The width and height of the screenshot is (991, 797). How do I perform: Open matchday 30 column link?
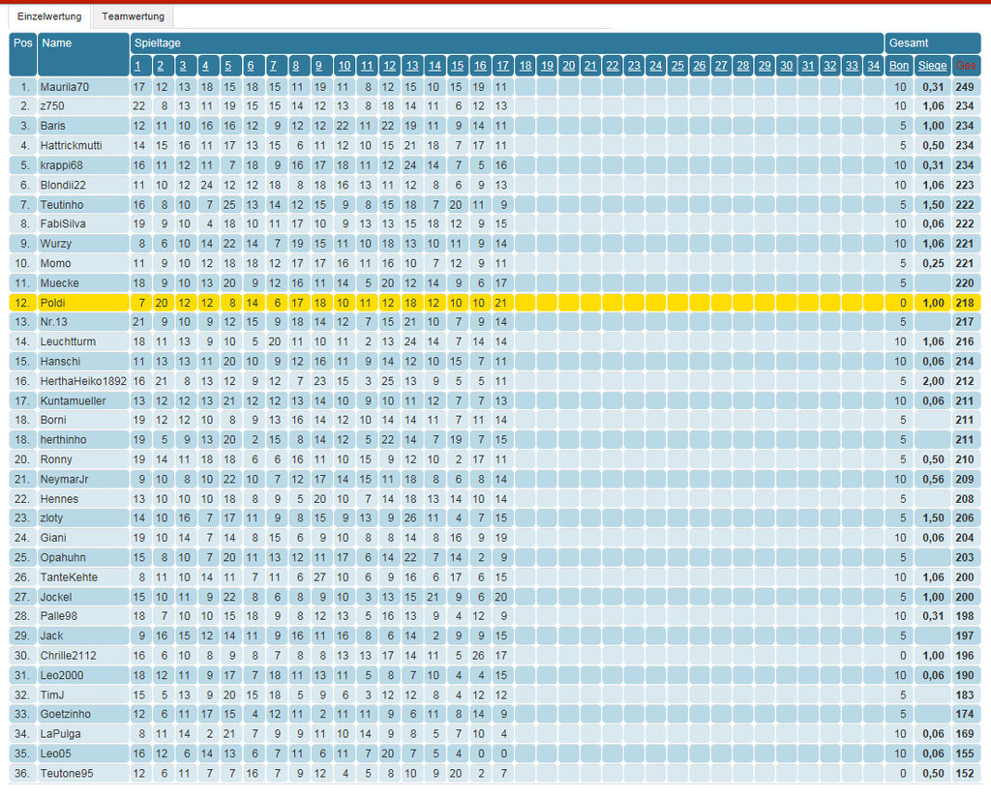pos(786,66)
